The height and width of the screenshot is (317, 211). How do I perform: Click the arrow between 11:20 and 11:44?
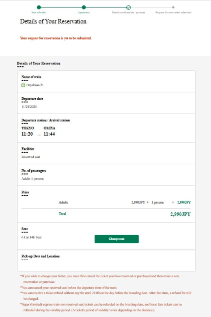click(x=39, y=134)
